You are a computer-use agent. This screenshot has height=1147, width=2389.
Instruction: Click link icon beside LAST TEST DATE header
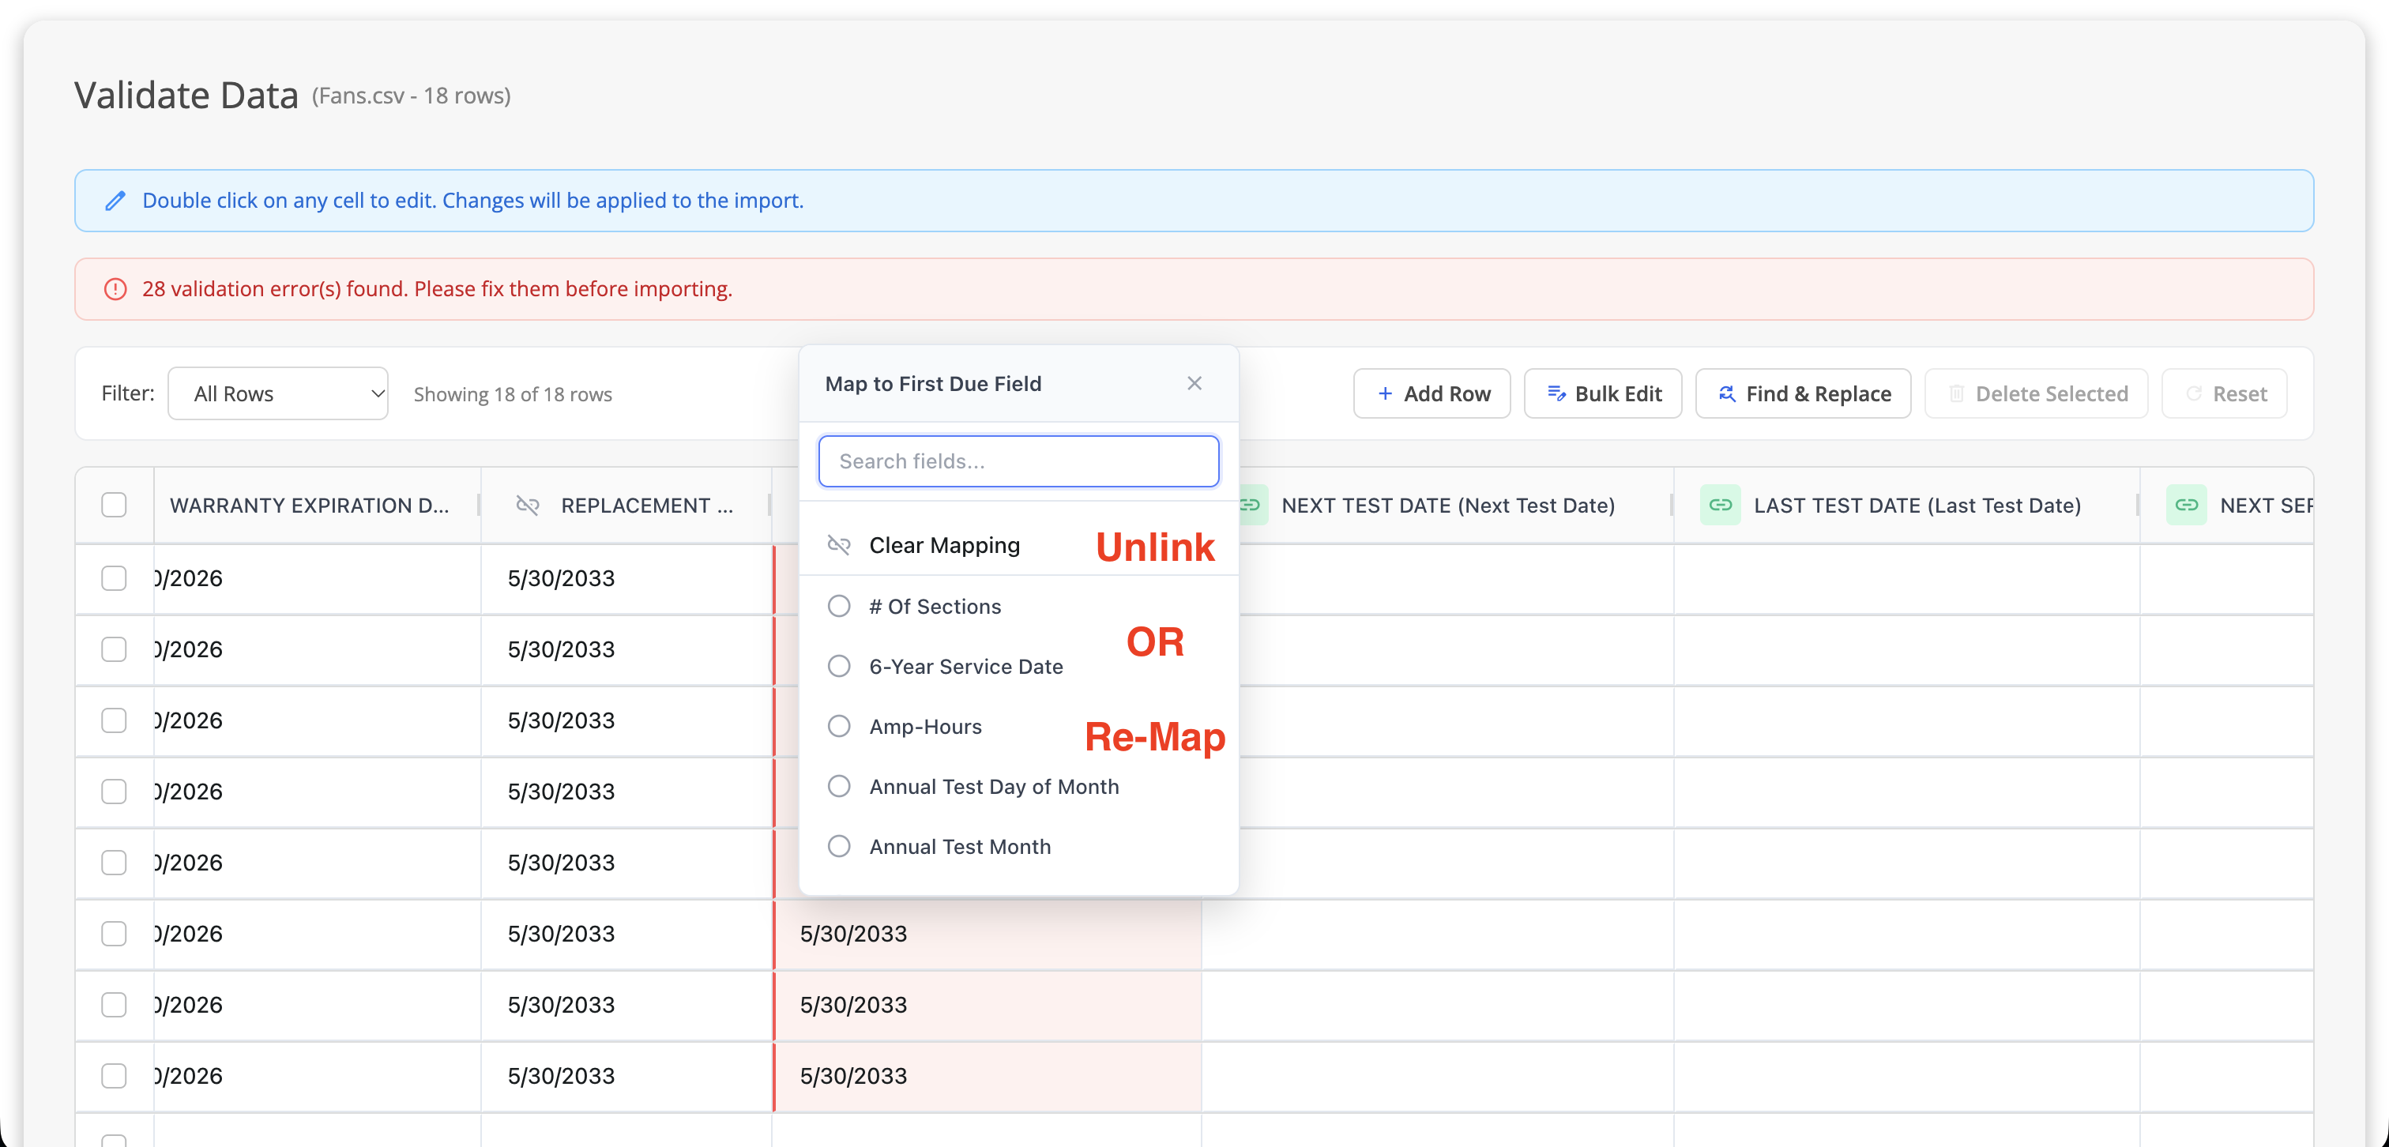[x=1721, y=506]
